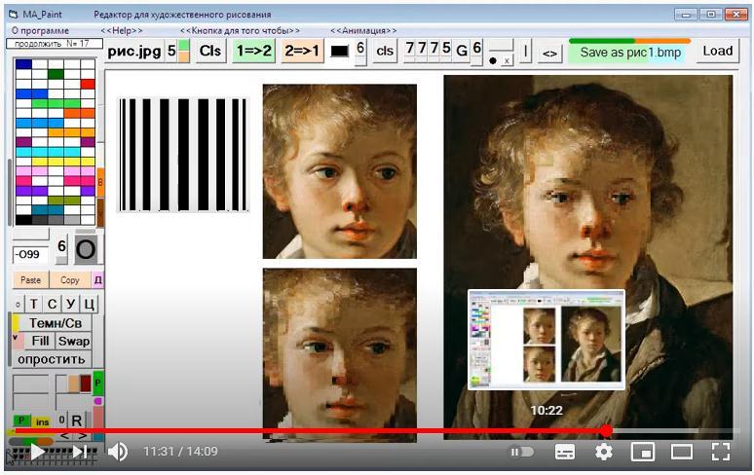The image size is (754, 475).
Task: Click the dark red color swatch
Action: tap(86, 384)
